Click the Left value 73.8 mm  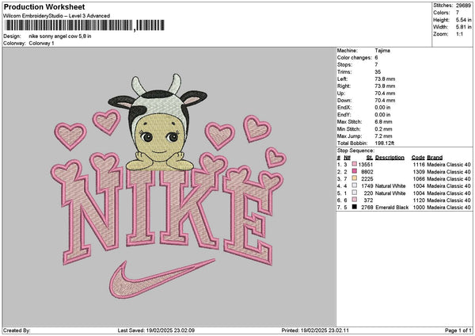385,78
